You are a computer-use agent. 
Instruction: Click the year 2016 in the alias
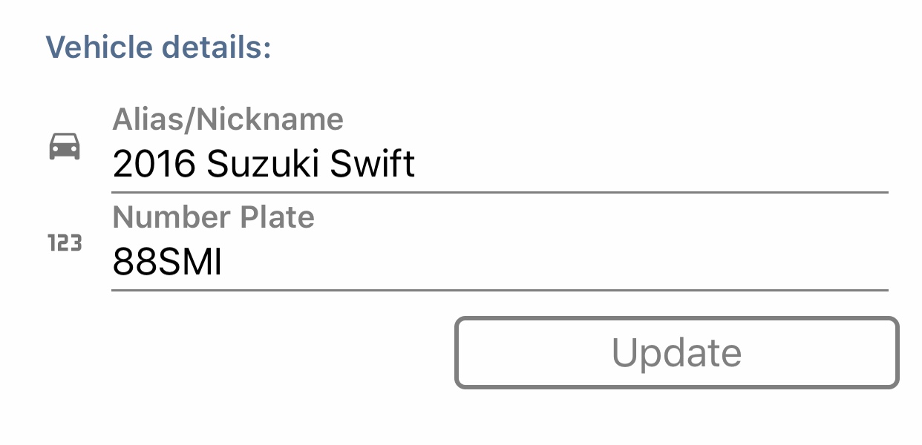tap(154, 165)
